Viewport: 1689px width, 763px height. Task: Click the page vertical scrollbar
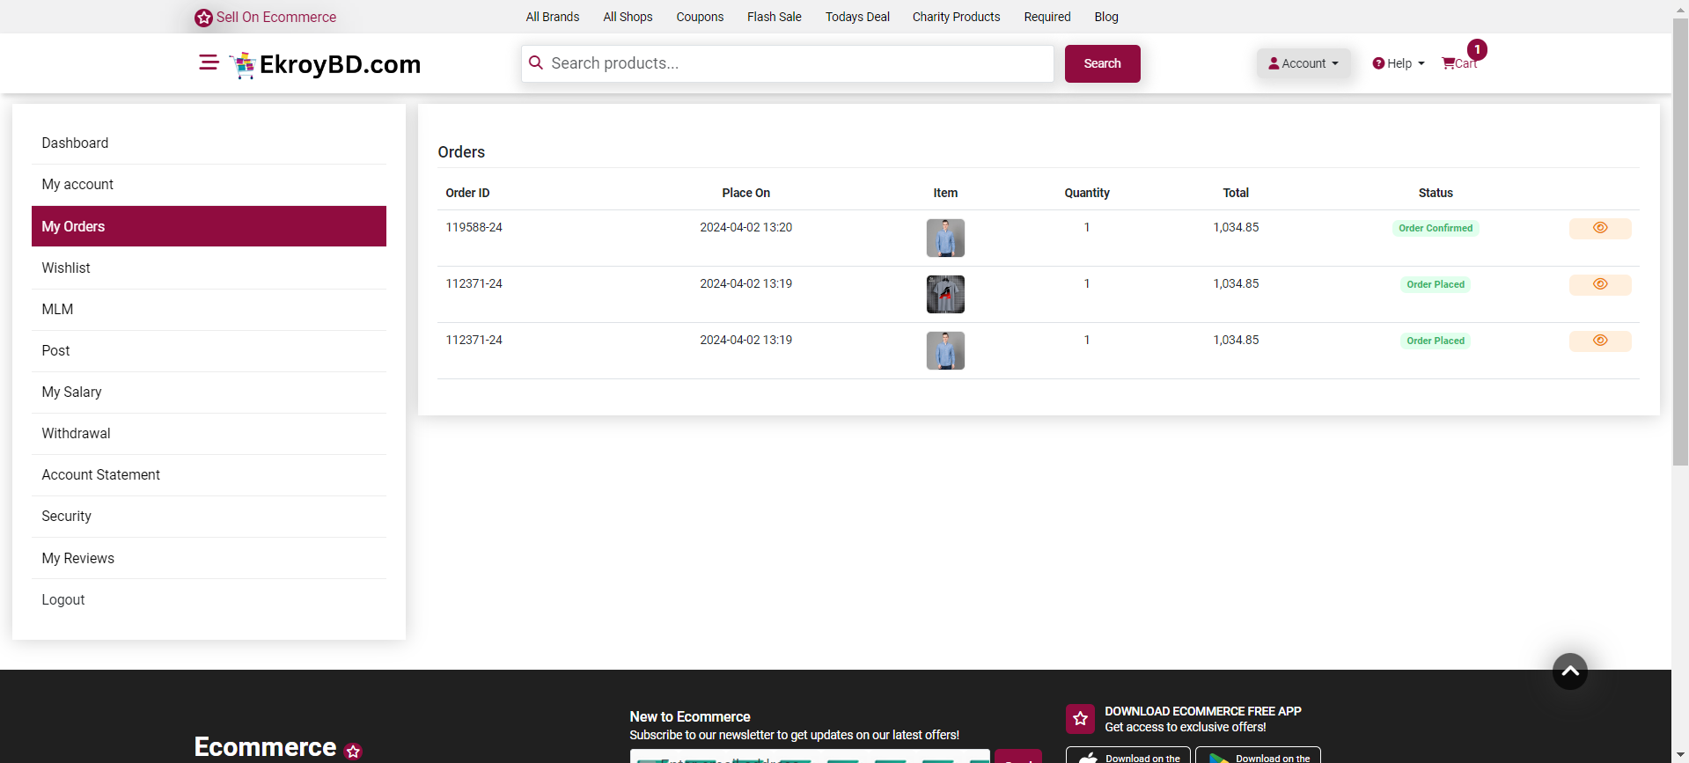[x=1679, y=264]
